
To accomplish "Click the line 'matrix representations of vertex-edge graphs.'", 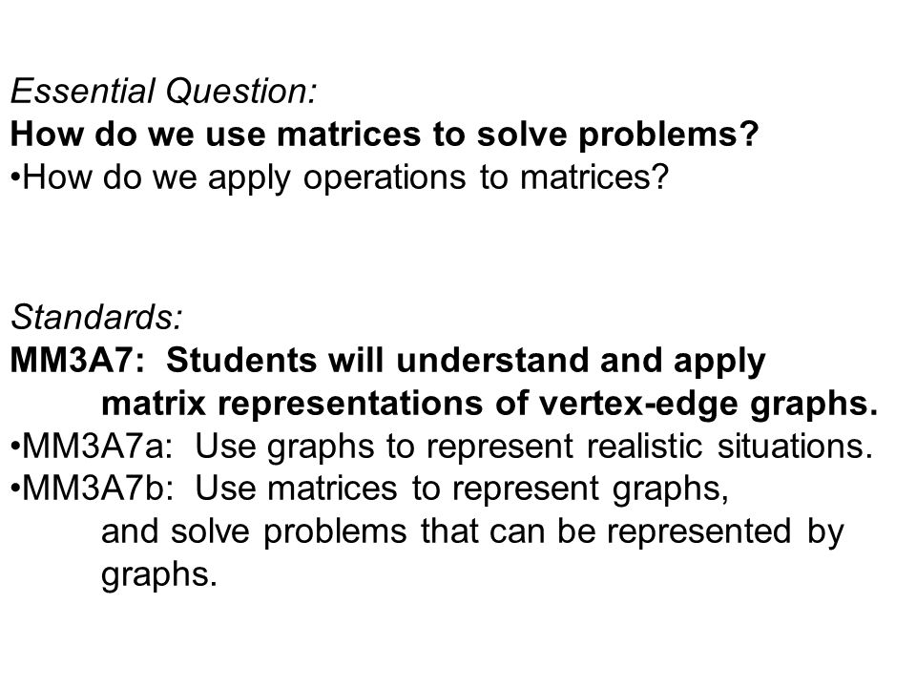I will [x=489, y=404].
